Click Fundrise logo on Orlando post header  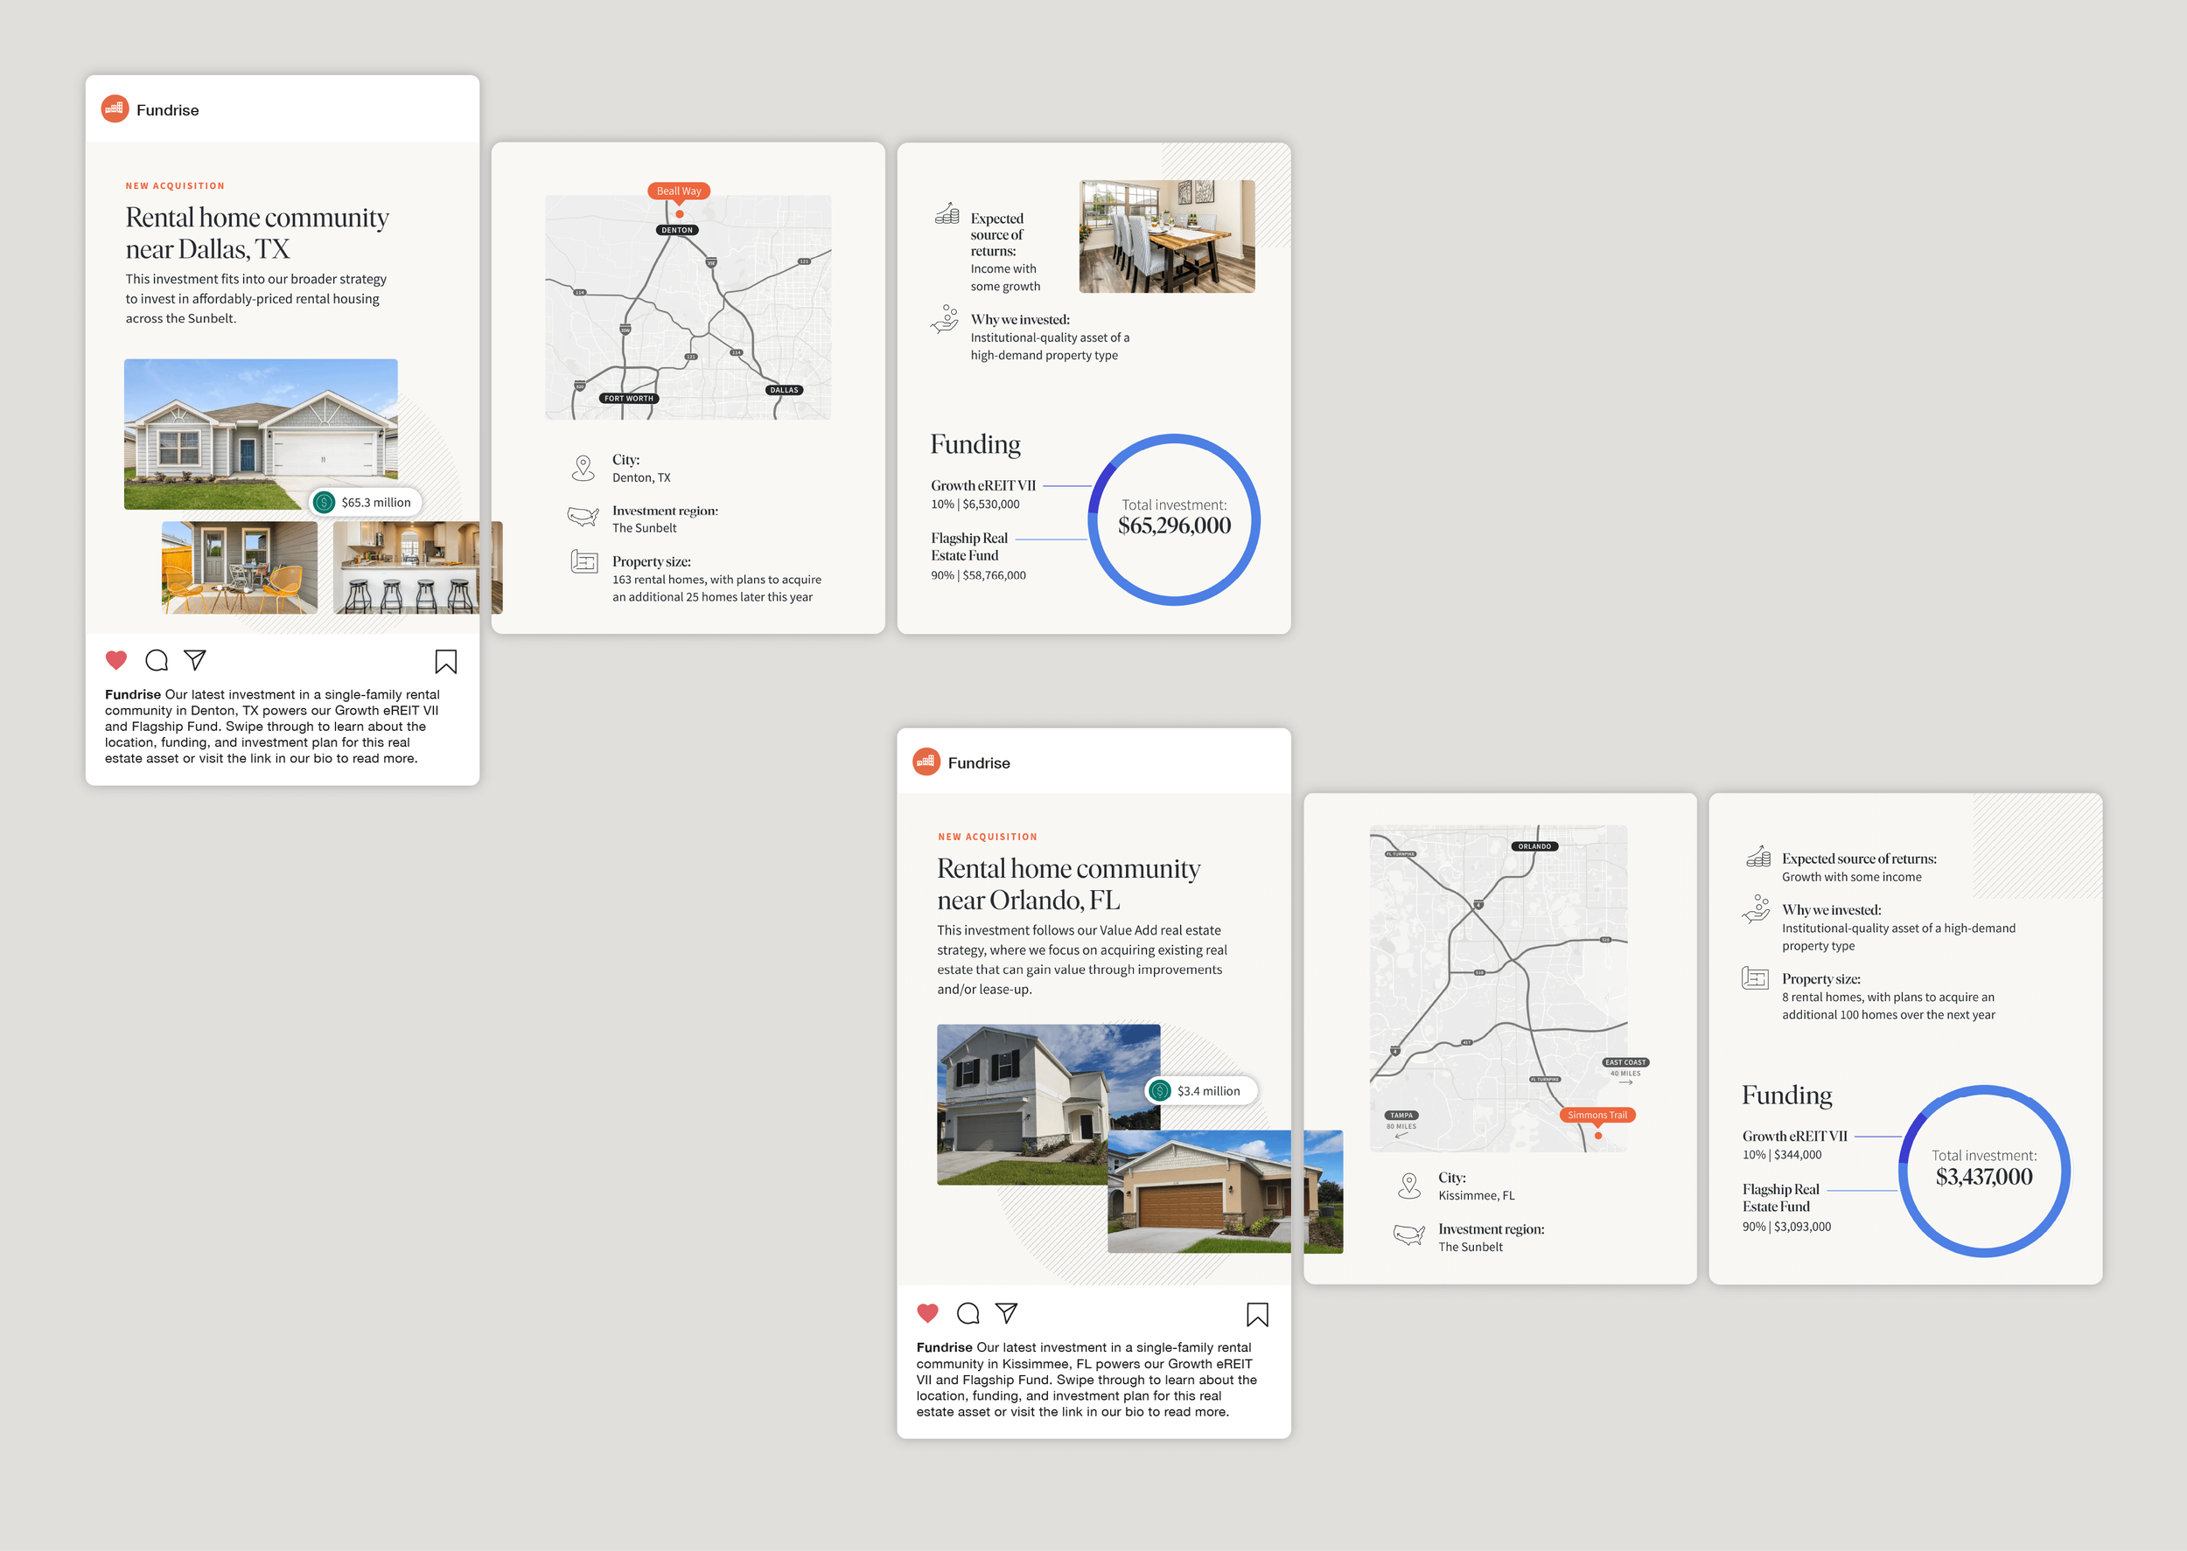click(926, 762)
